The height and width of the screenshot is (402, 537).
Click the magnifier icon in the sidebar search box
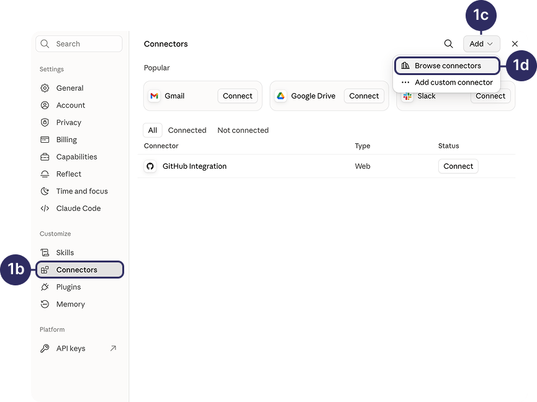tap(45, 44)
